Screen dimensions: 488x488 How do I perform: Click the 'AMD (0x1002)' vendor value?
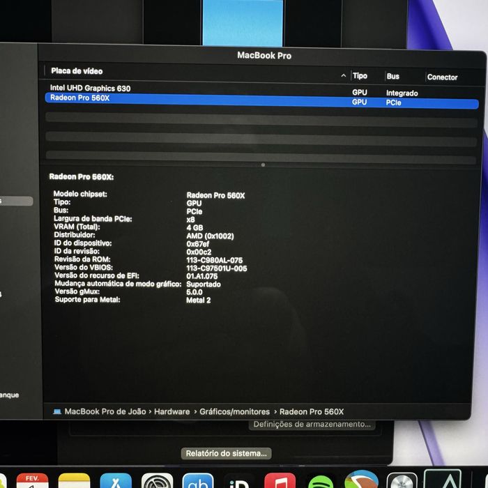[x=210, y=236]
